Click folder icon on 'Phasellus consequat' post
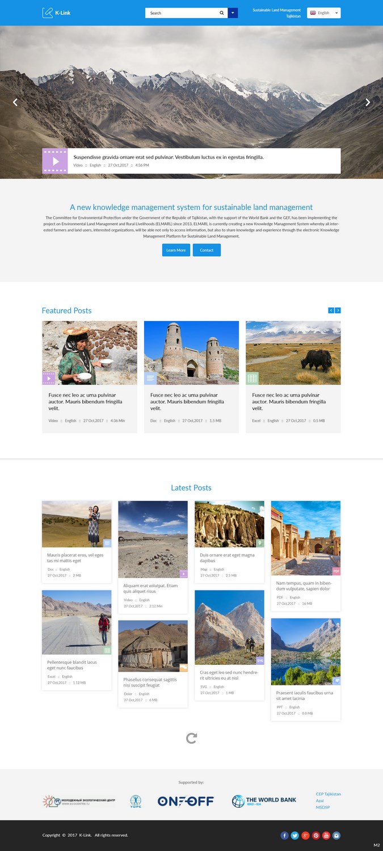 pos(184,668)
